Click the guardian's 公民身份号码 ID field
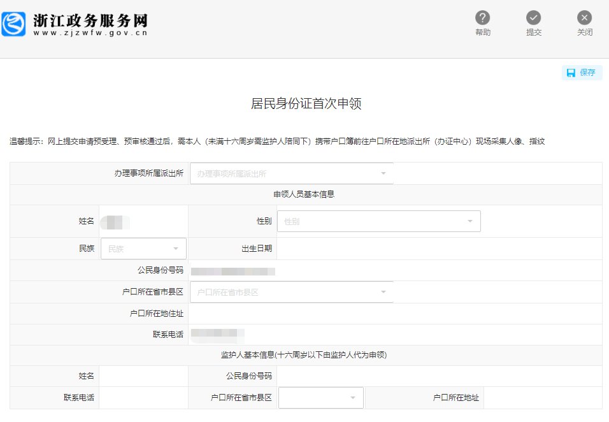 point(438,376)
